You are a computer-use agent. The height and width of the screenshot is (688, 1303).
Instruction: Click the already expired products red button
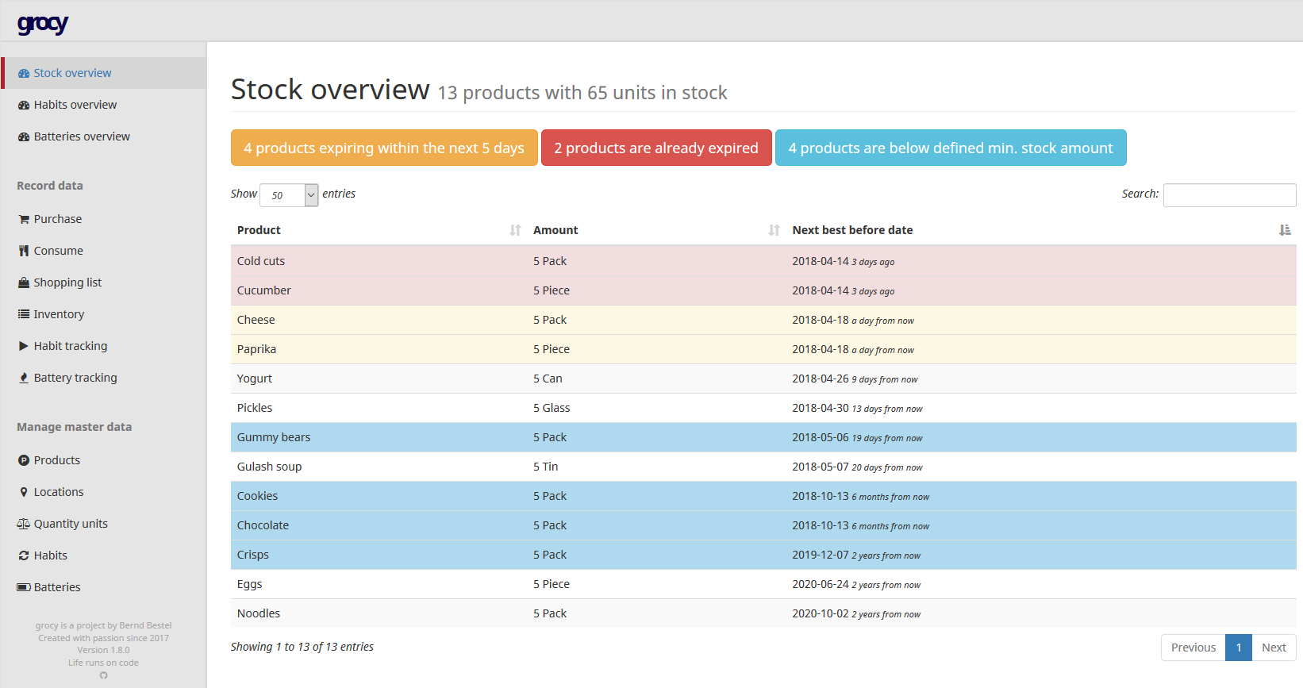[656, 148]
